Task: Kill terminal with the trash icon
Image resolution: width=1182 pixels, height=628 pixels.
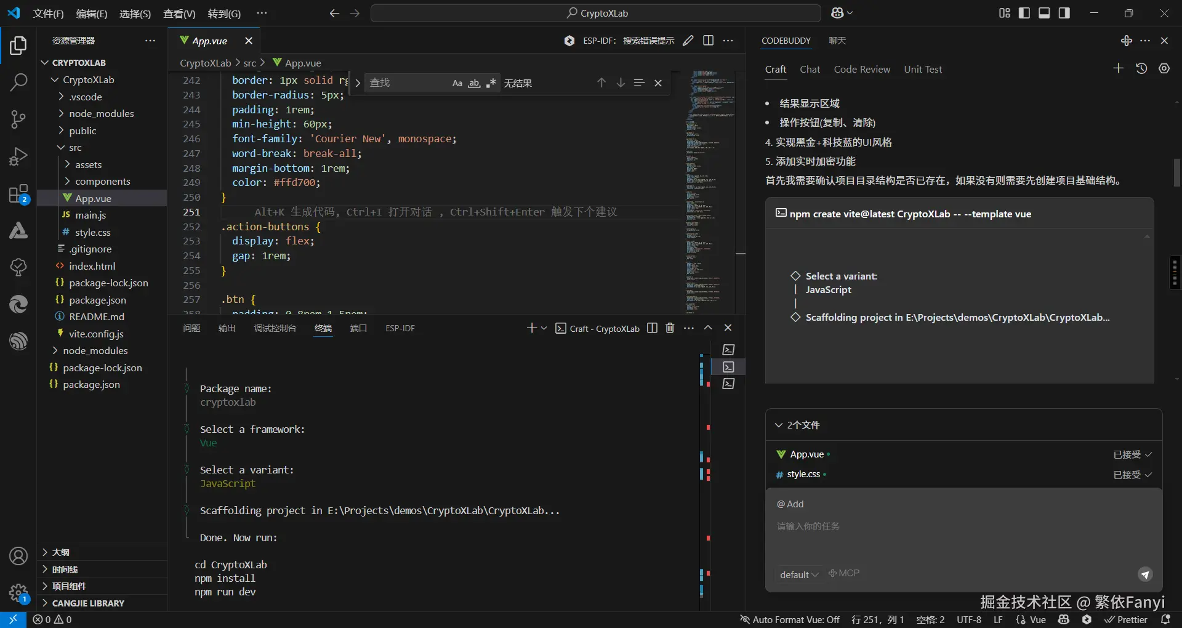Action: [x=670, y=328]
